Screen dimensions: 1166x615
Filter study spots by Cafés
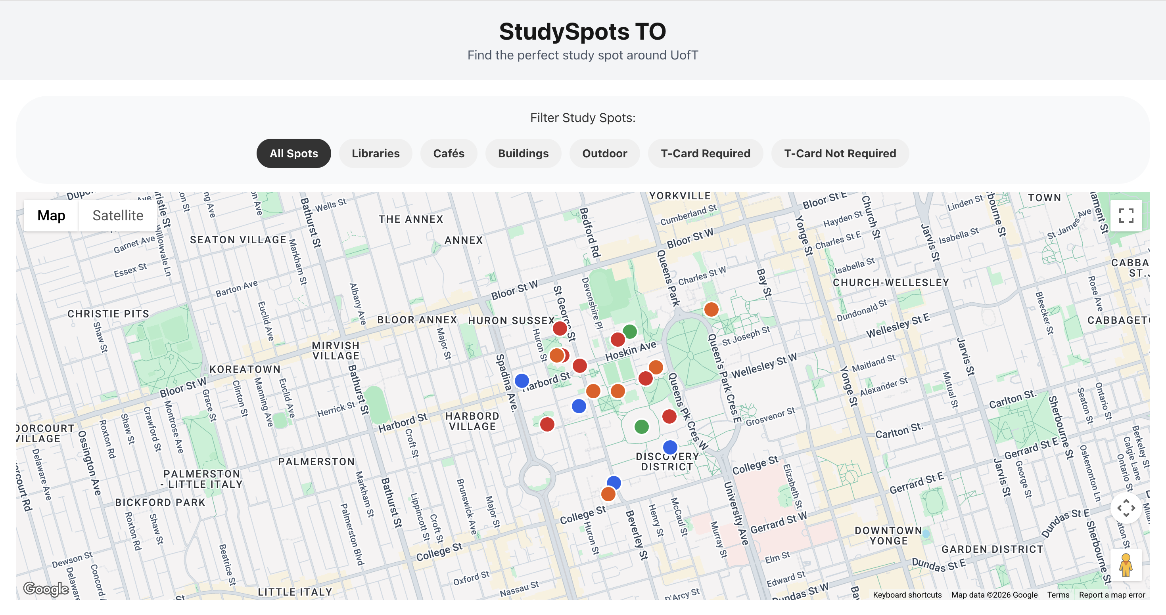click(449, 153)
